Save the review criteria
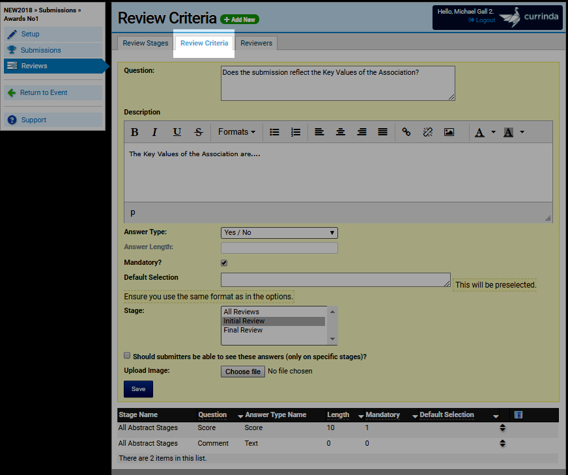 coord(138,389)
